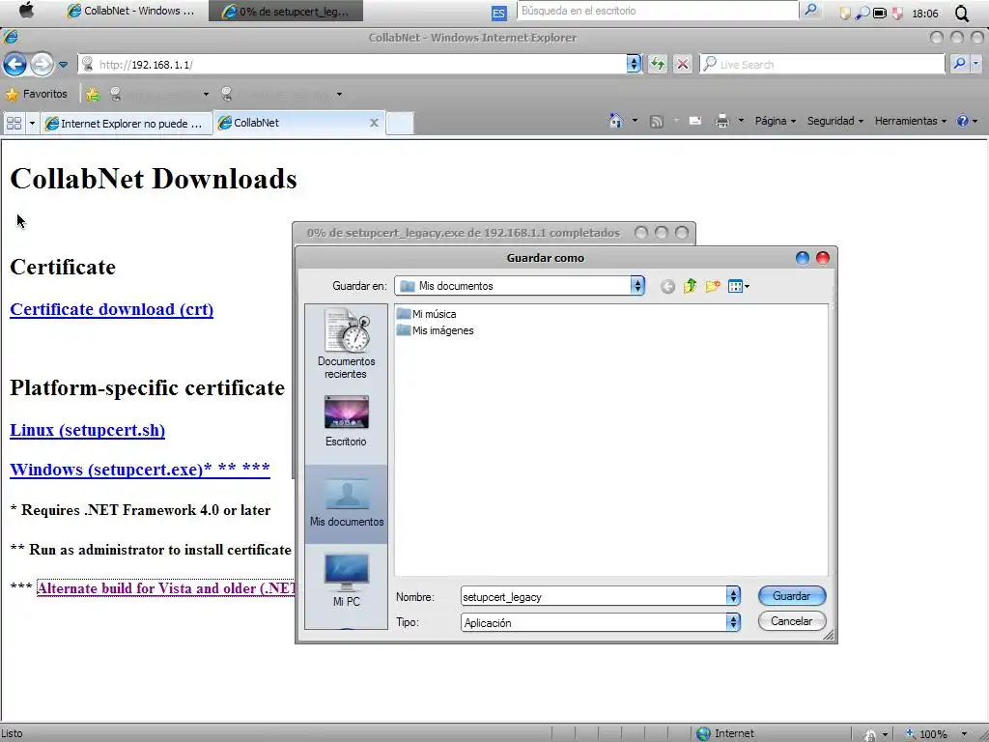Open the Seguridad menu

click(x=835, y=121)
